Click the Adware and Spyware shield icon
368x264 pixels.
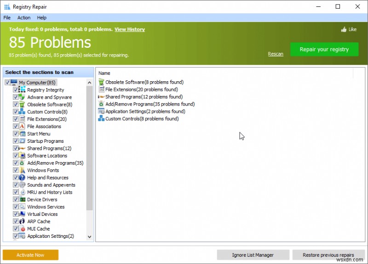point(22,97)
